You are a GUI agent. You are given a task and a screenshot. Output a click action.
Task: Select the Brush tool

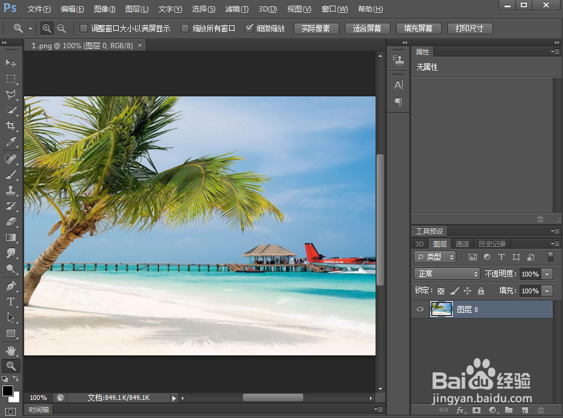point(11,175)
